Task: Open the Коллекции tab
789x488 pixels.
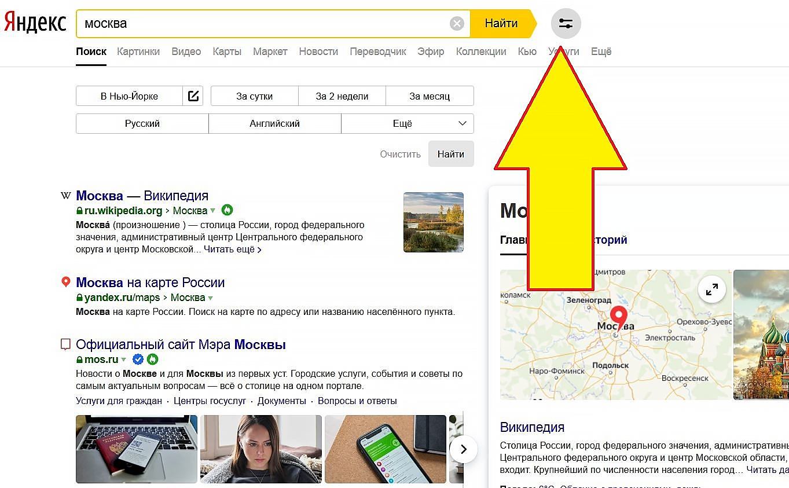Action: click(x=481, y=52)
